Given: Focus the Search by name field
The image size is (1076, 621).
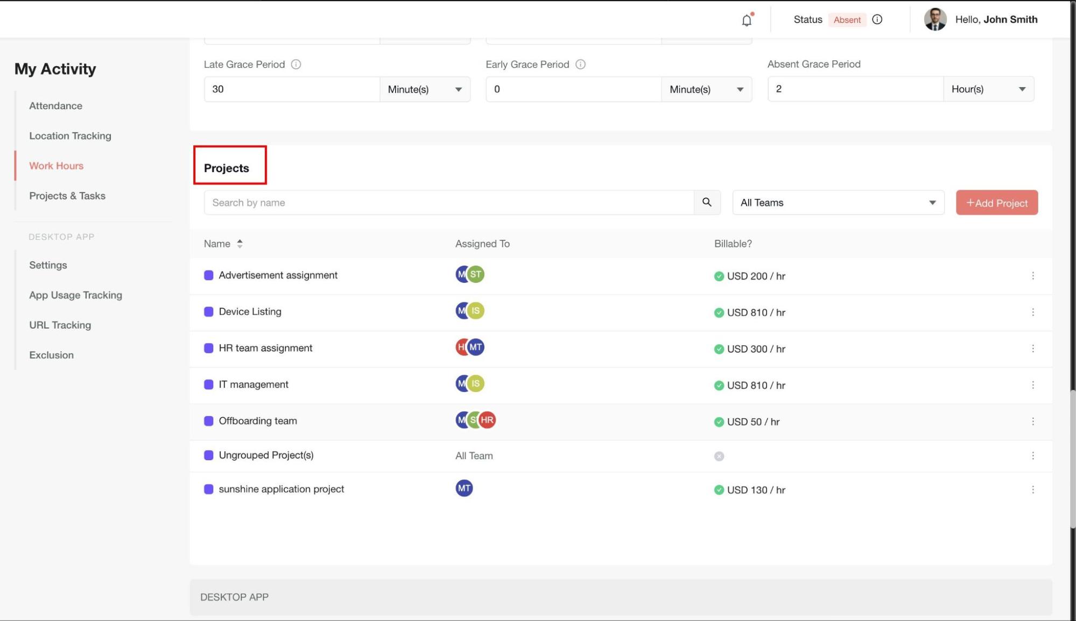Looking at the screenshot, I should (448, 203).
